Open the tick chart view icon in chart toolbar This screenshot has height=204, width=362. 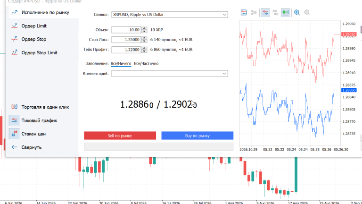(x=244, y=12)
